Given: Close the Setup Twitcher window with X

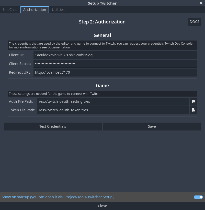Looking at the screenshot, I should click(x=201, y=3).
